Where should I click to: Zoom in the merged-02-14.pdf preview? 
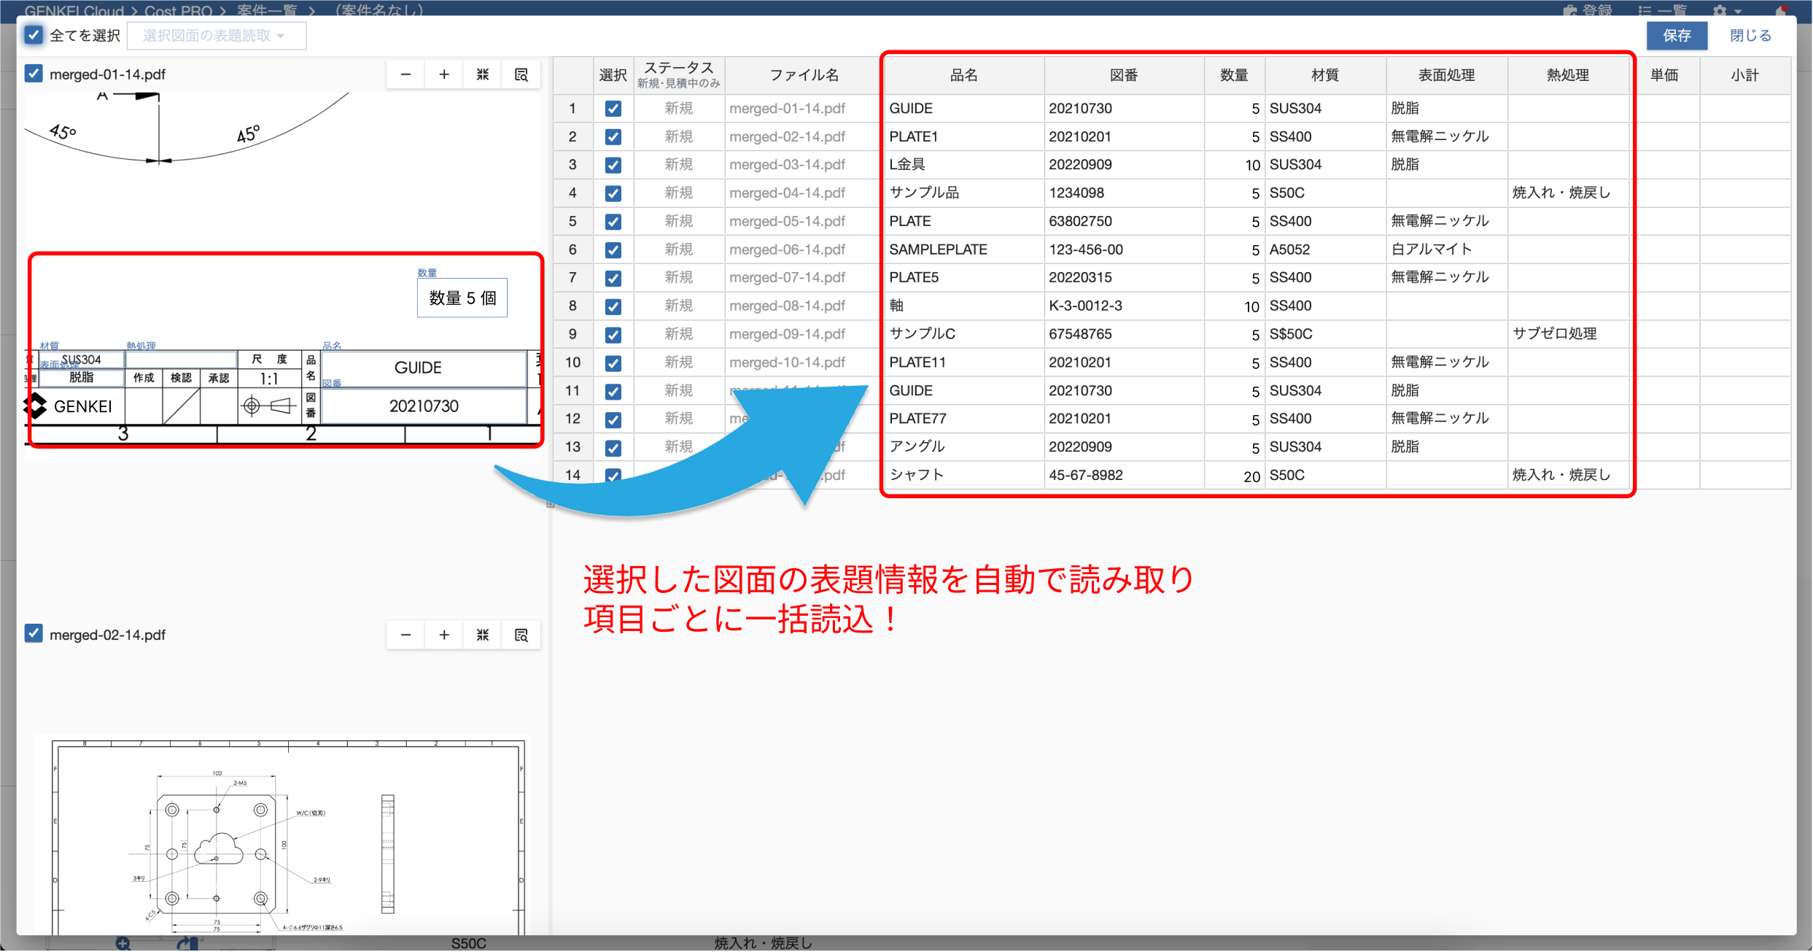(444, 635)
